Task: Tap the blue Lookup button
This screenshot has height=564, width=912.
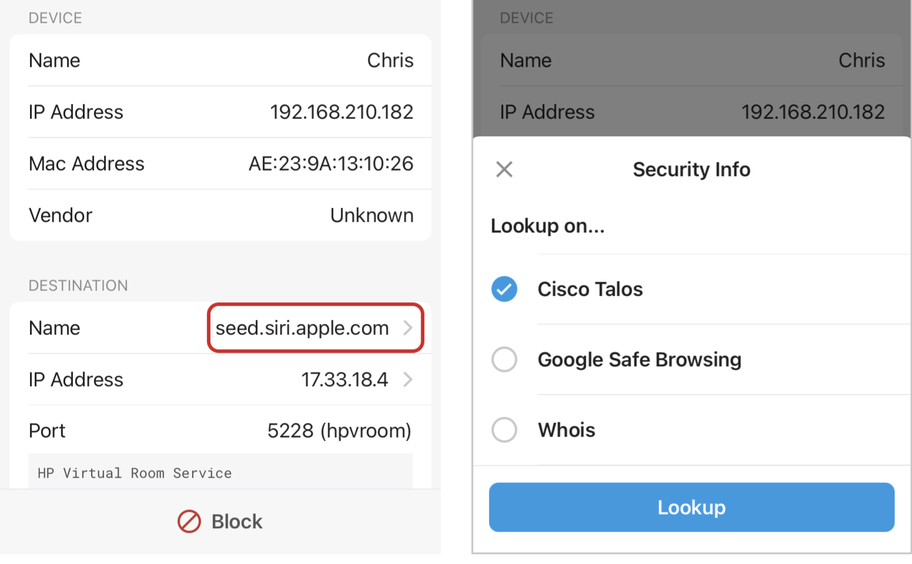Action: tap(692, 507)
